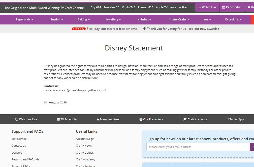Viewport: 254px width, 167px height.
Task: Focus the email address input field
Action: point(198,147)
